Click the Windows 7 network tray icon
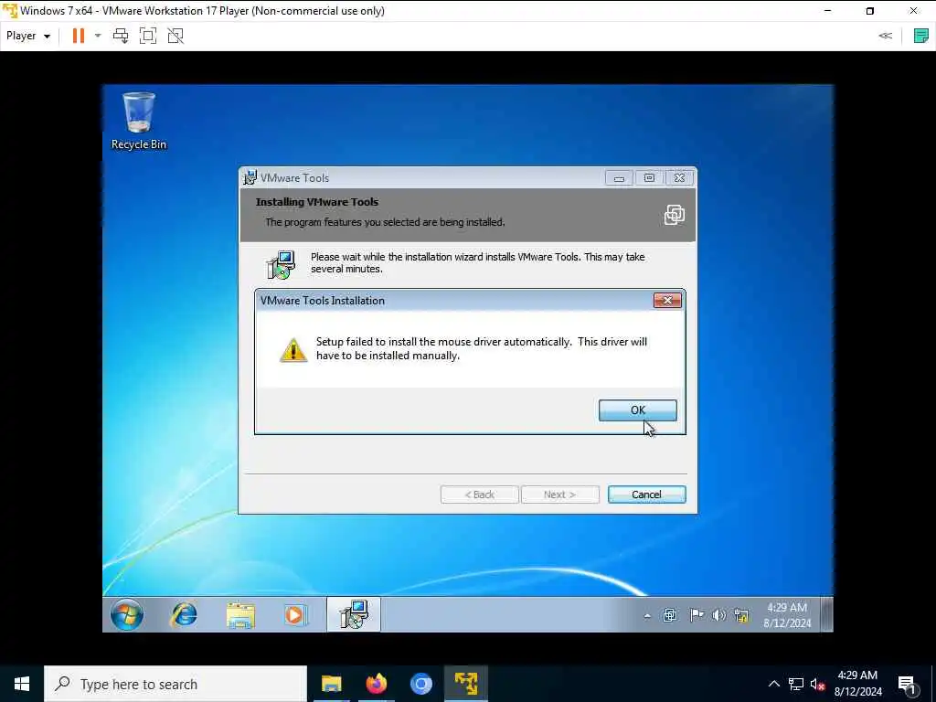This screenshot has width=936, height=702. [741, 615]
